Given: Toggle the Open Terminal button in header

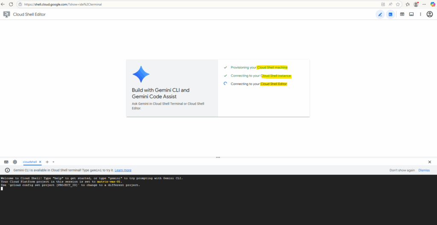Looking at the screenshot, I should (390, 14).
